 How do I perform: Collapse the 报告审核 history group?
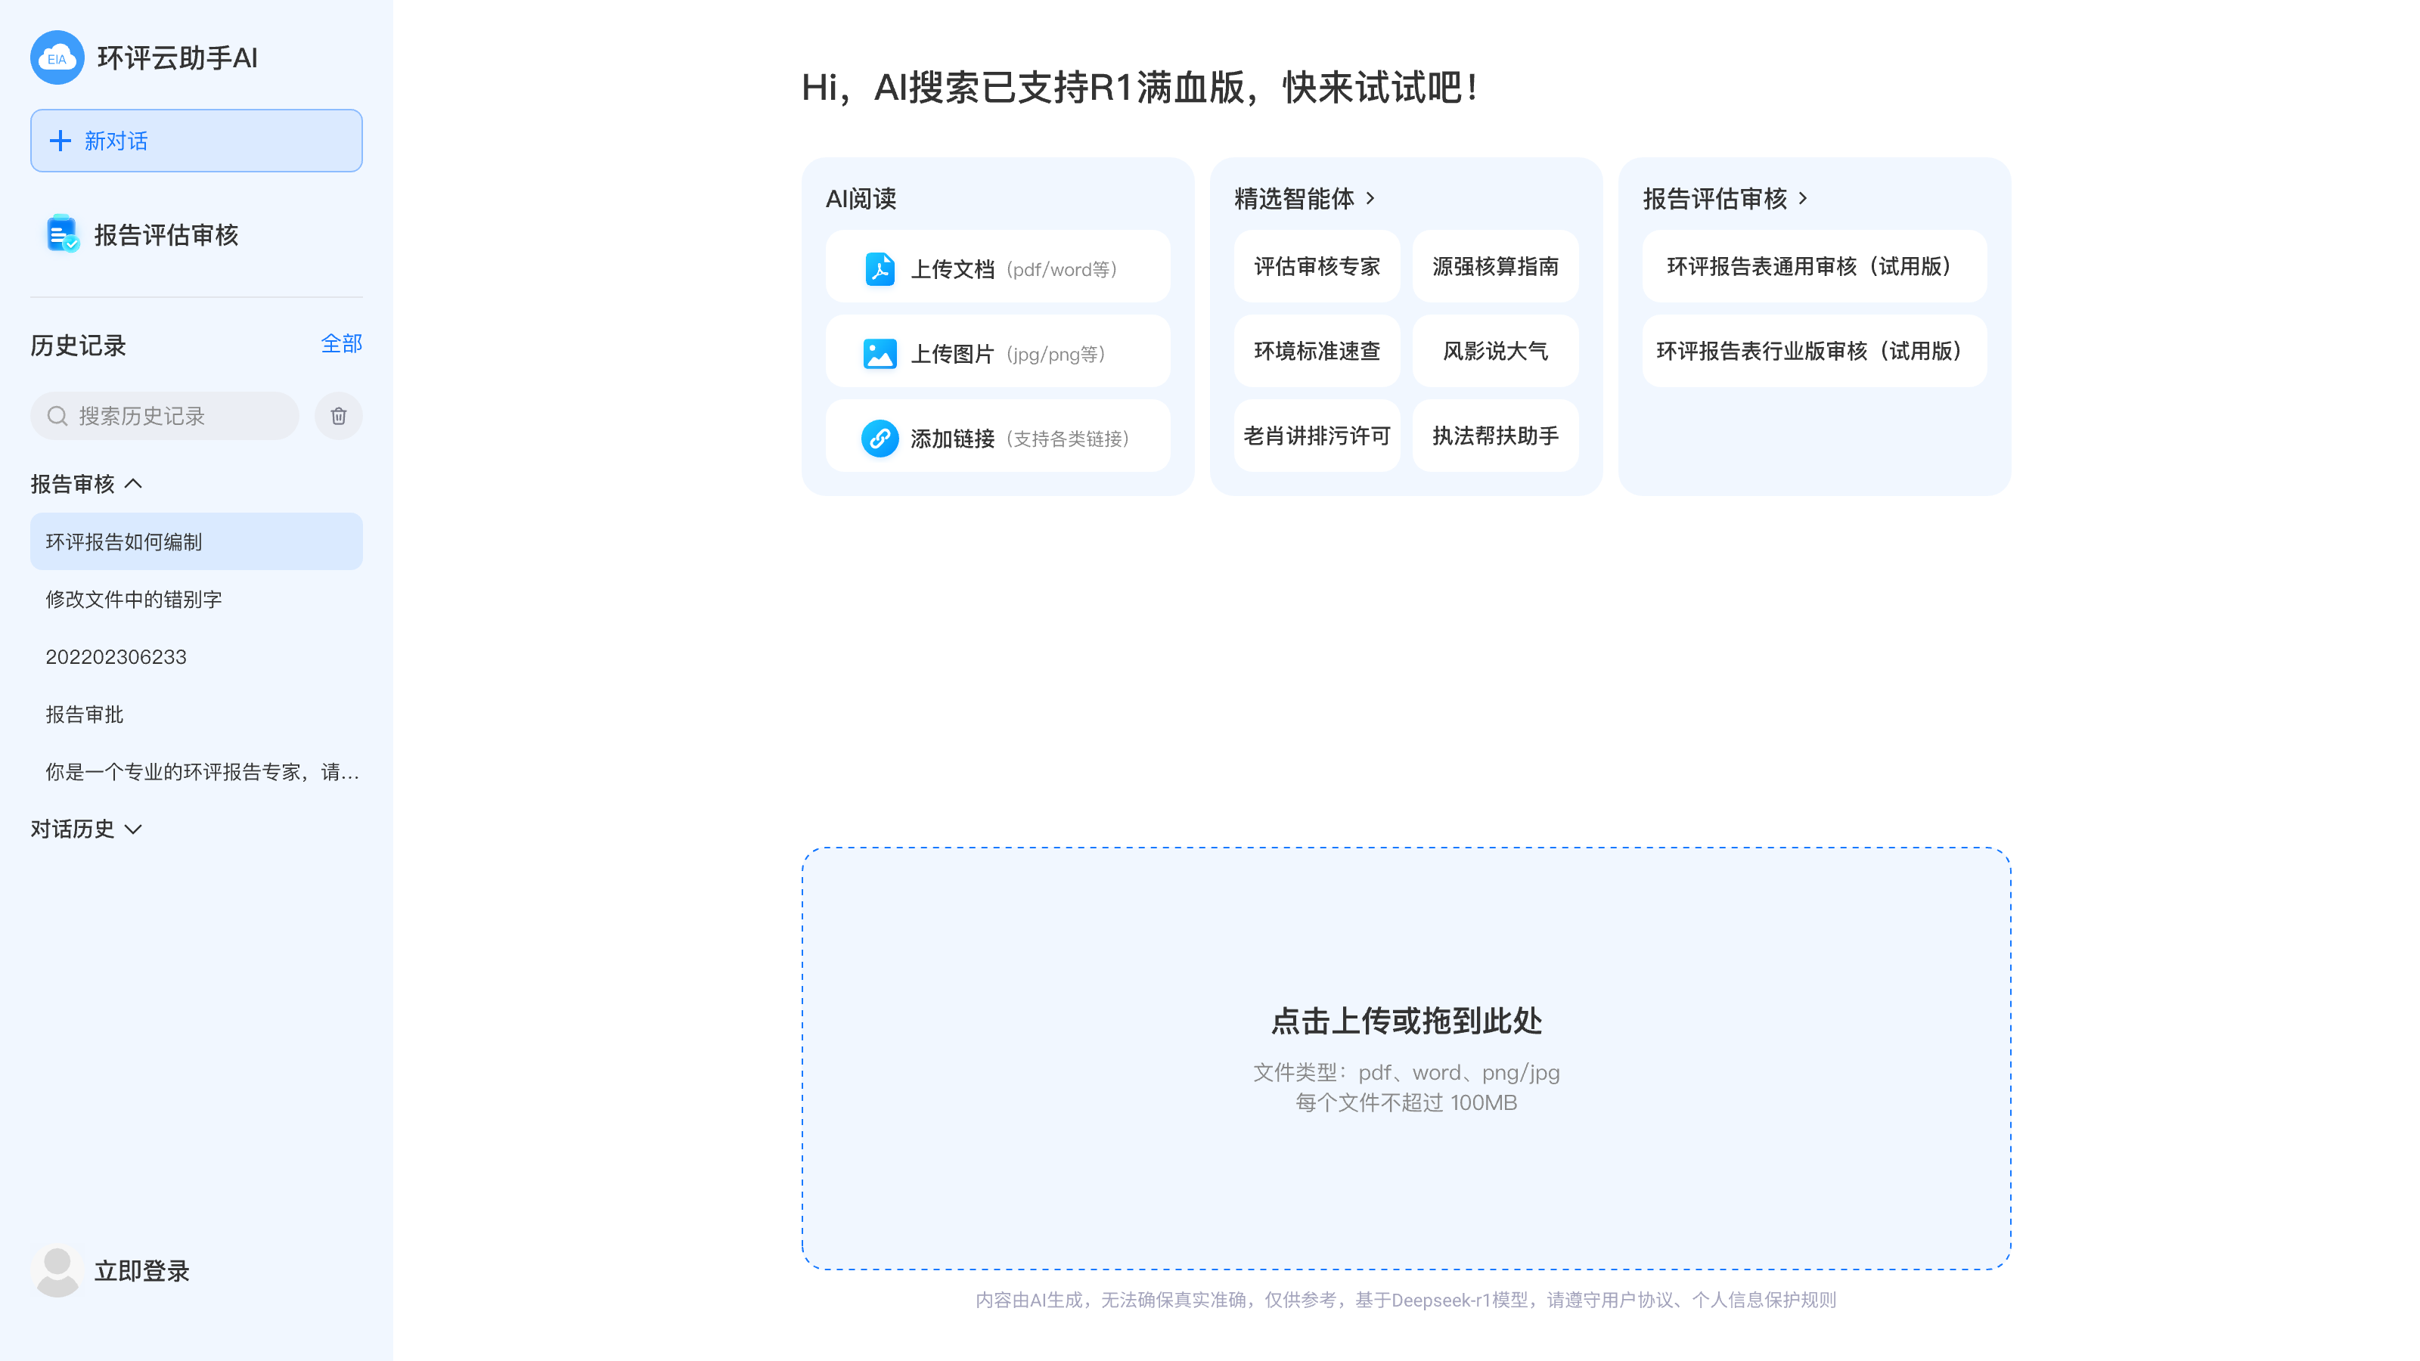tap(133, 484)
